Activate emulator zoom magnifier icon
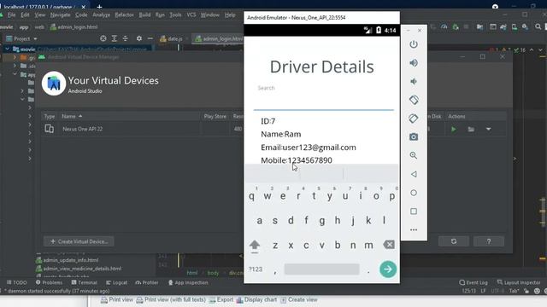Viewport: 547px width, 307px height. [x=414, y=155]
